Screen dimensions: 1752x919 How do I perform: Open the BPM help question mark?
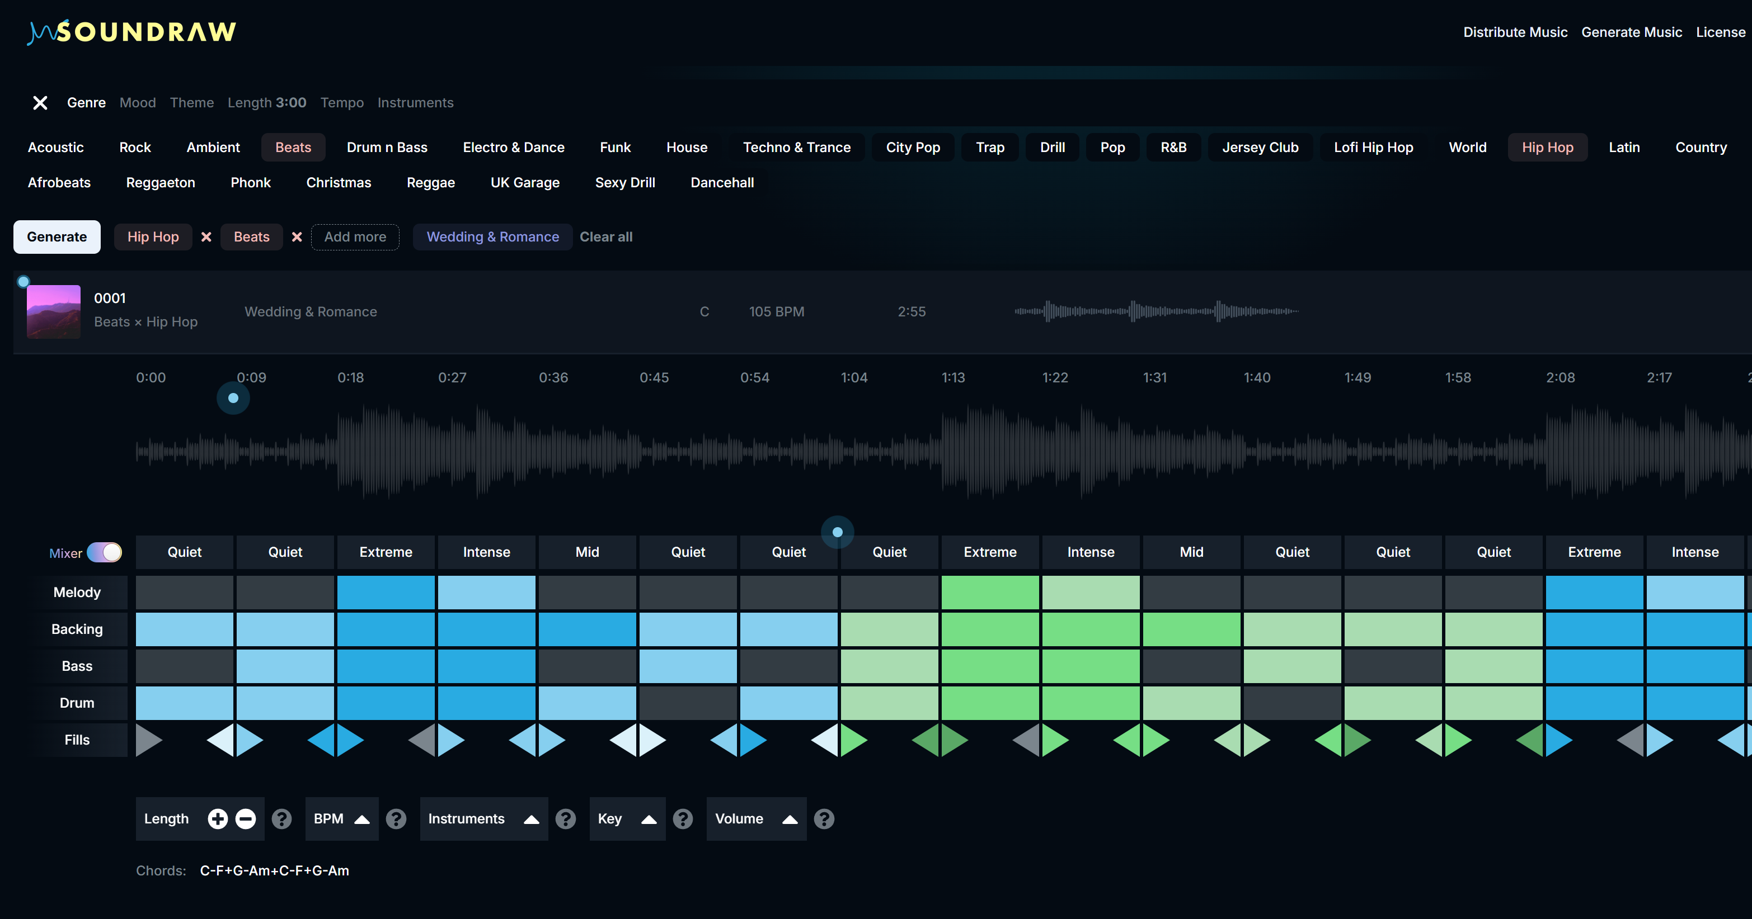(396, 819)
